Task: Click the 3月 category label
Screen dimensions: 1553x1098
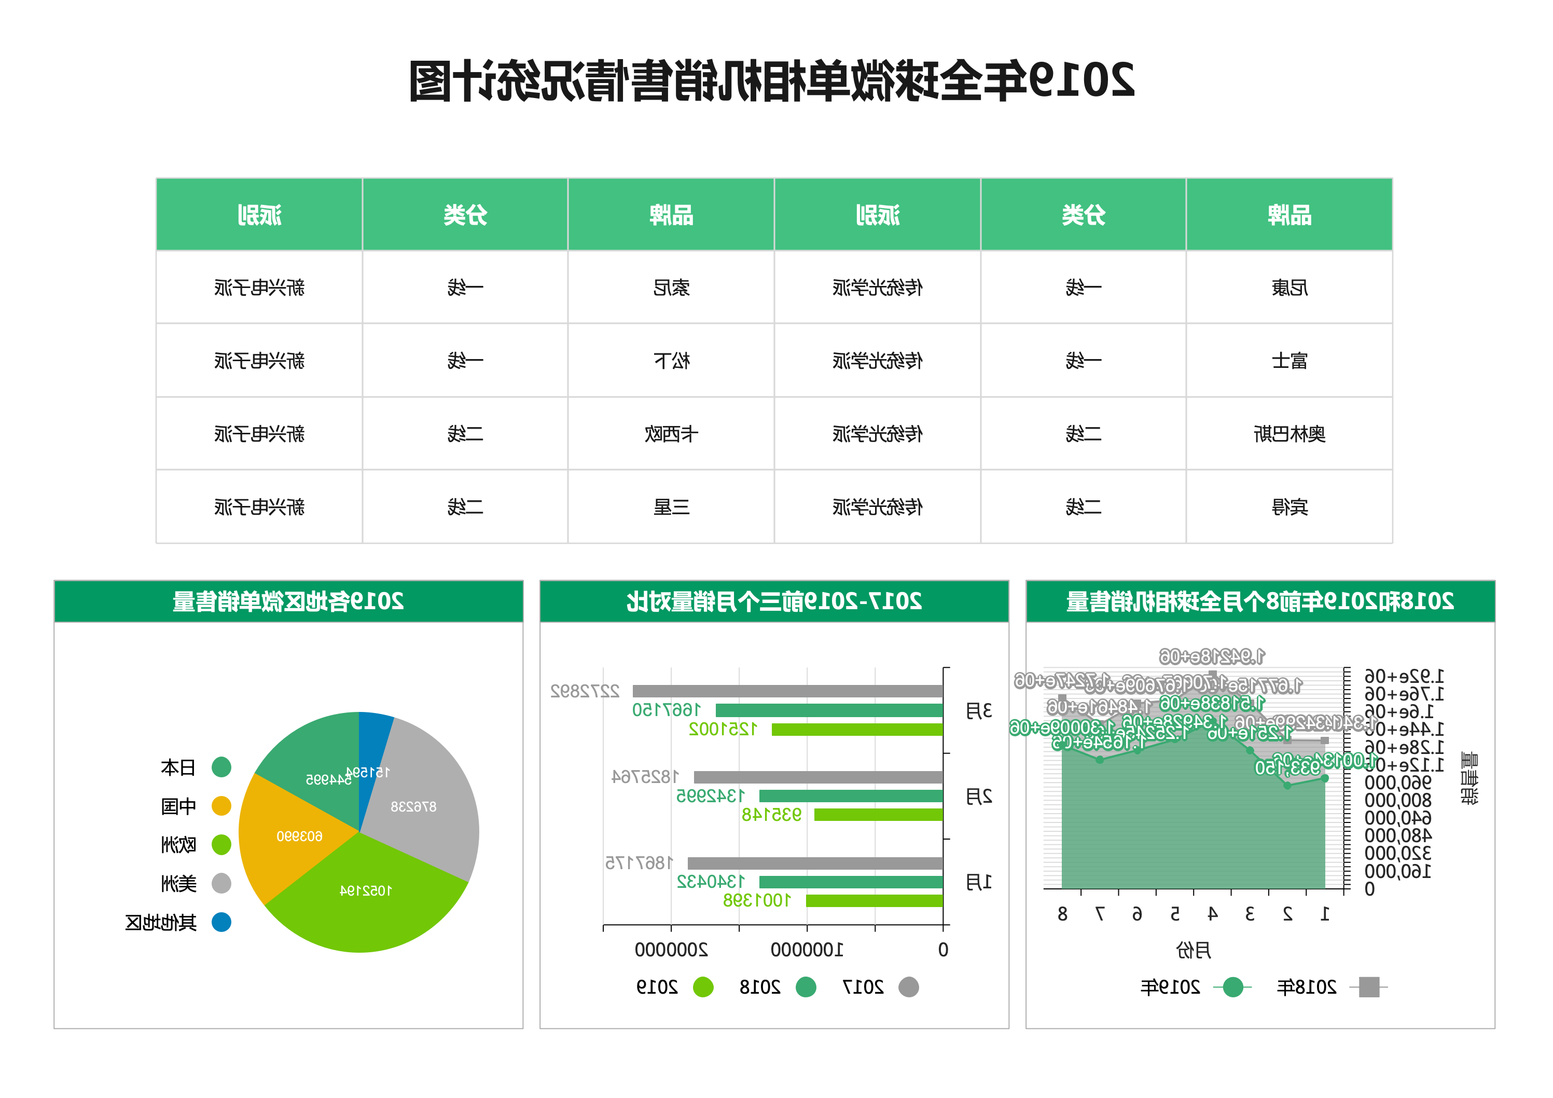Action: tap(979, 710)
